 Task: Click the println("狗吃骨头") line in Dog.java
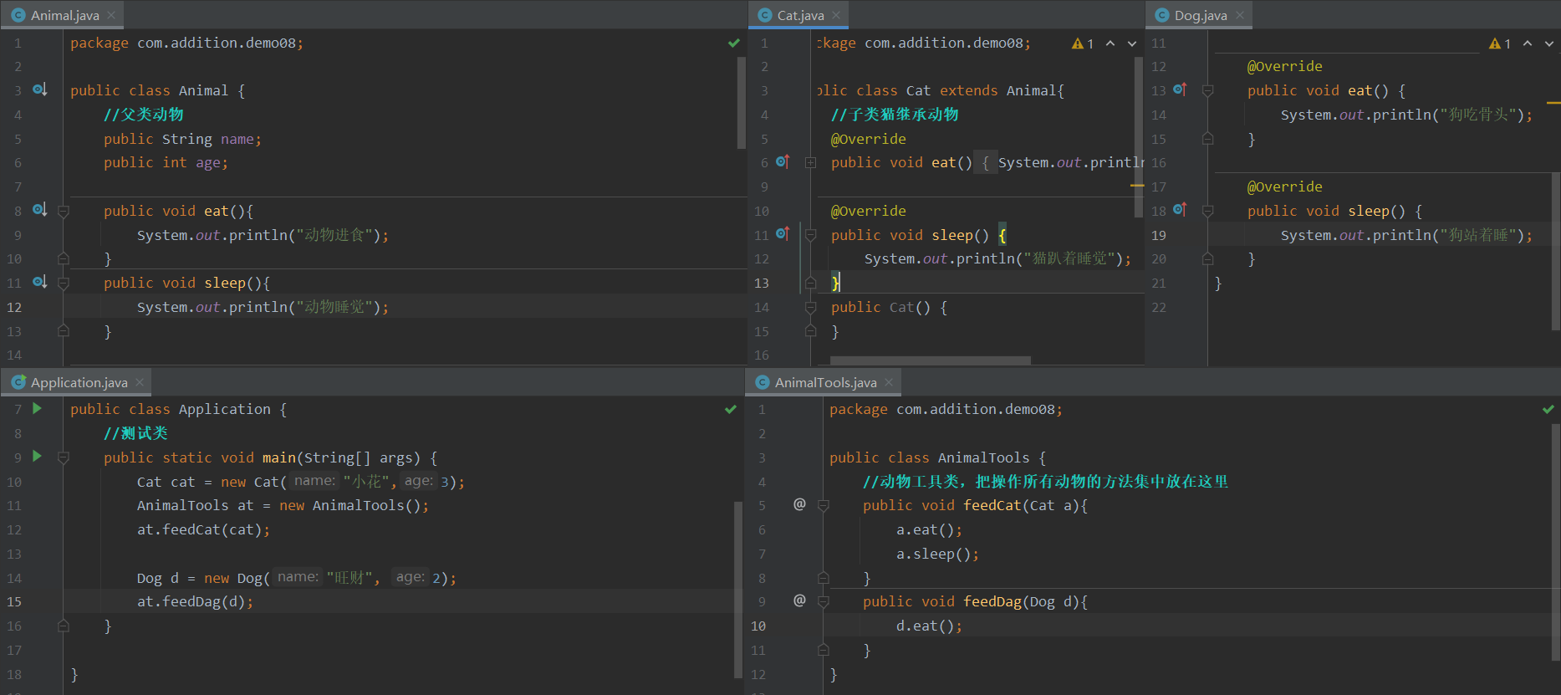click(x=1406, y=115)
